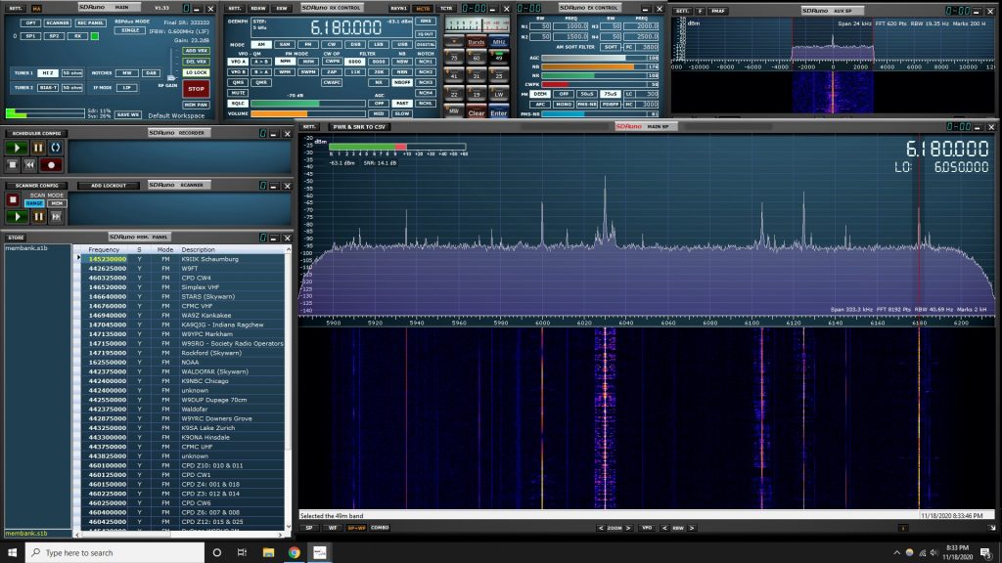Screen dimensions: 1002x563
Task: Select the 31 meter band keypad button
Action: [x=477, y=74]
